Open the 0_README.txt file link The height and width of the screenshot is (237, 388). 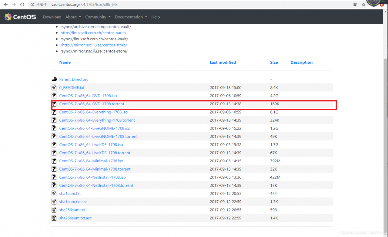pos(72,87)
